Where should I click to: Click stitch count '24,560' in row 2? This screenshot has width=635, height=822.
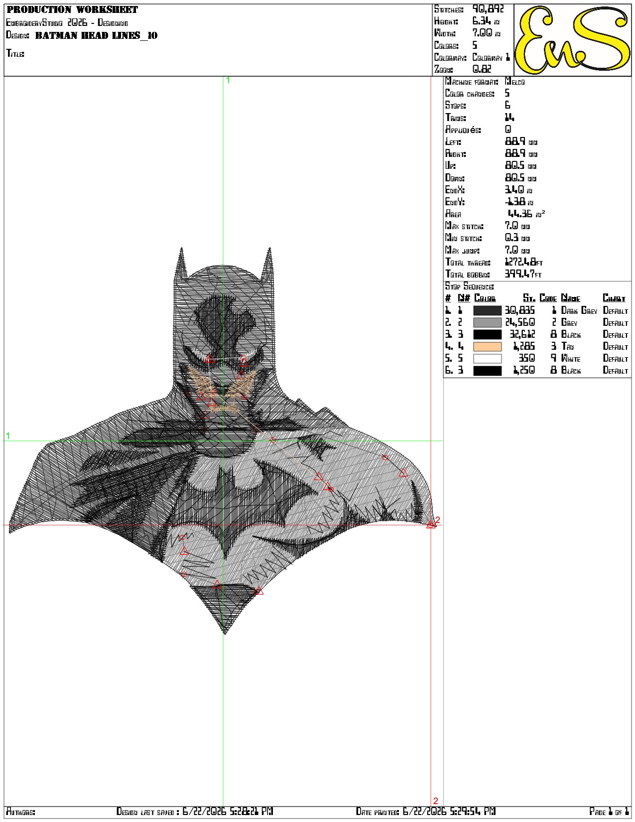tap(519, 322)
